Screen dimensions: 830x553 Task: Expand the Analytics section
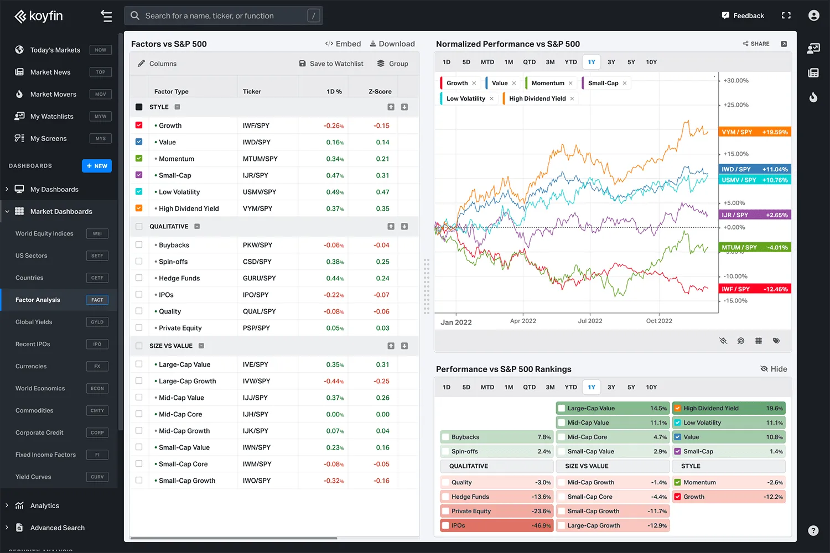coord(7,505)
